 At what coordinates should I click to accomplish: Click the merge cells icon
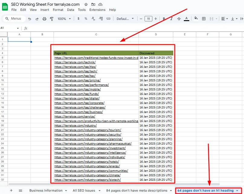point(211,19)
